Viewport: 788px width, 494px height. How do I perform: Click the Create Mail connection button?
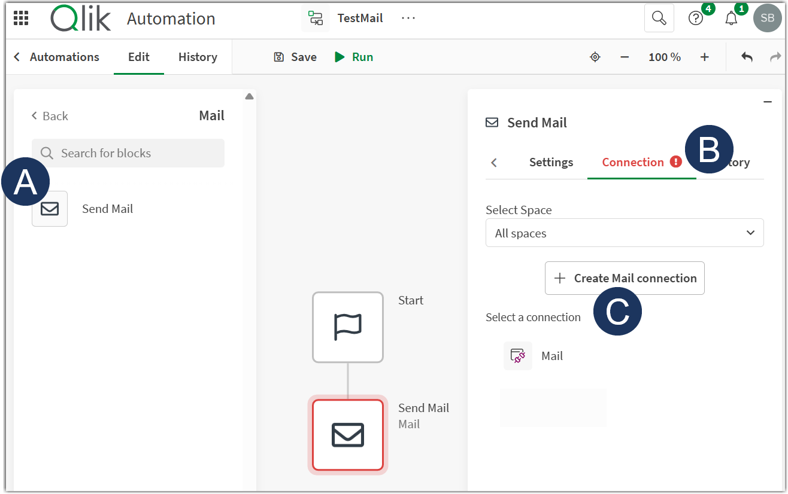(x=625, y=278)
